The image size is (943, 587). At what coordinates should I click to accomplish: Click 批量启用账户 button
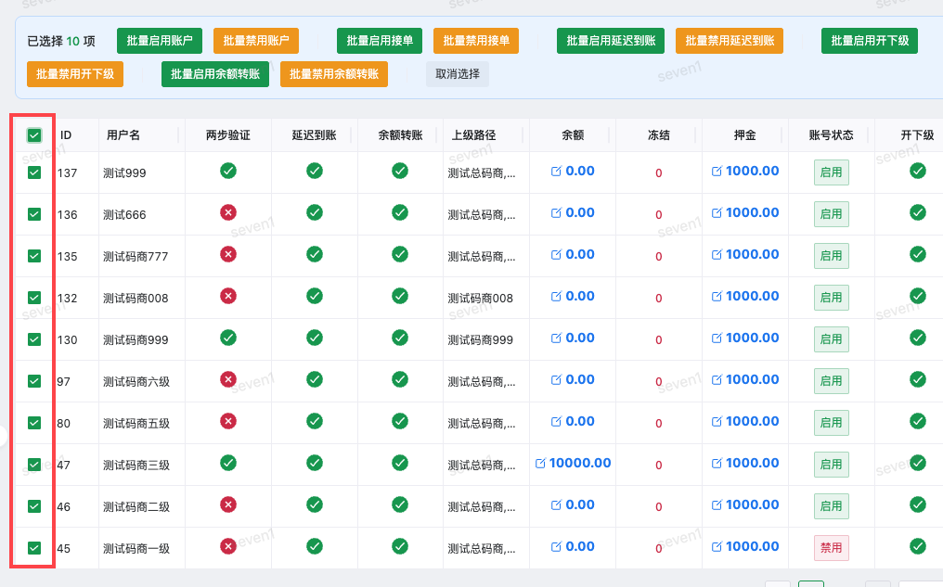[160, 41]
